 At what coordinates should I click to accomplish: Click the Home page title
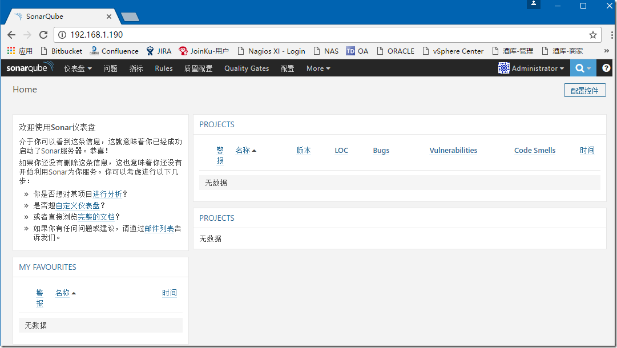click(25, 90)
